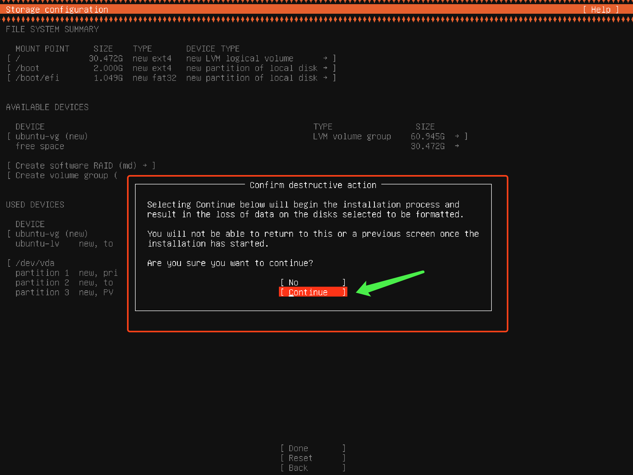Click the USED DEVICES heading
The height and width of the screenshot is (475, 633).
click(x=35, y=204)
